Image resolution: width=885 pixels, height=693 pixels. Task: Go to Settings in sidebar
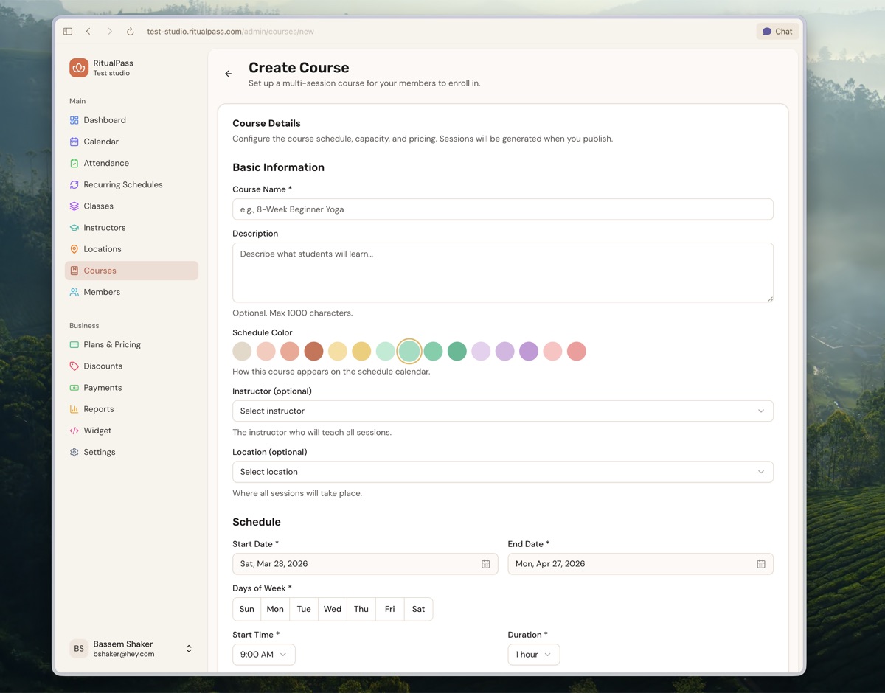(131, 452)
